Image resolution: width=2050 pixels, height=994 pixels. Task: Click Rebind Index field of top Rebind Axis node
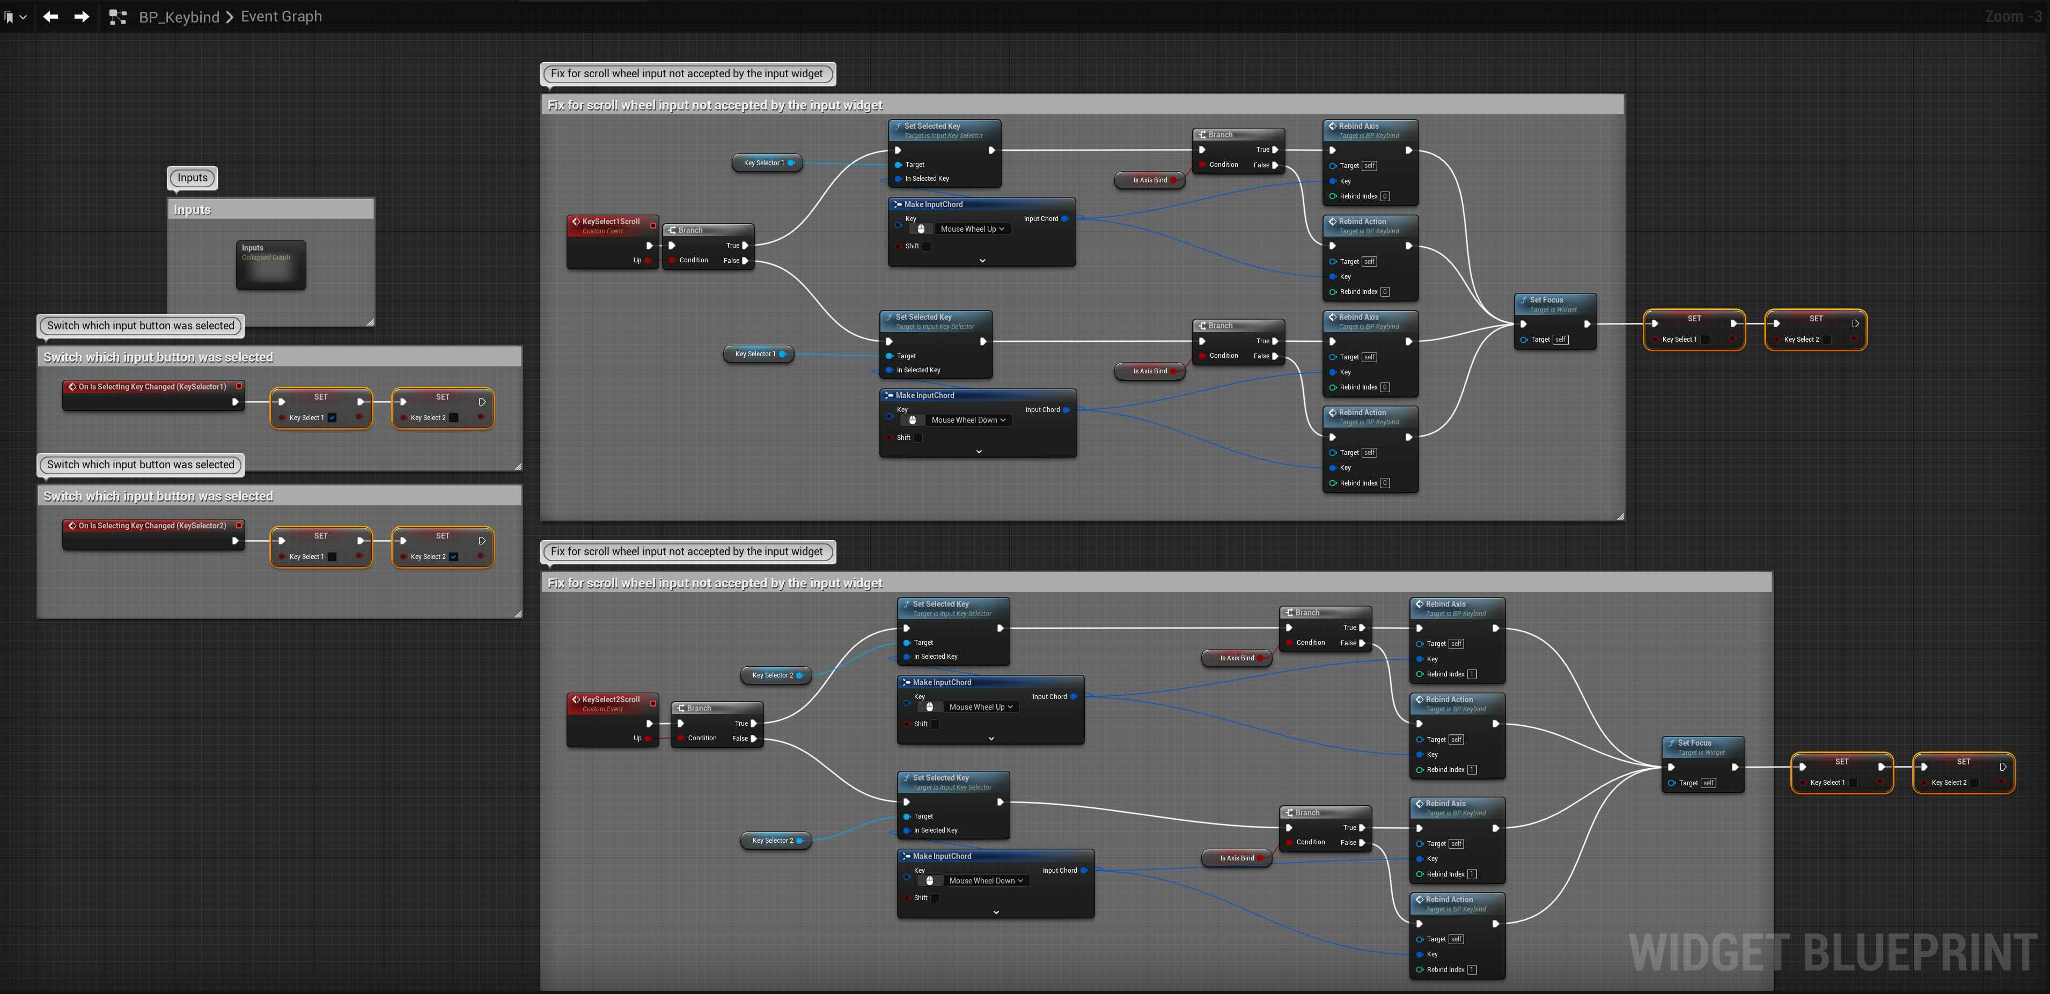(x=1385, y=196)
